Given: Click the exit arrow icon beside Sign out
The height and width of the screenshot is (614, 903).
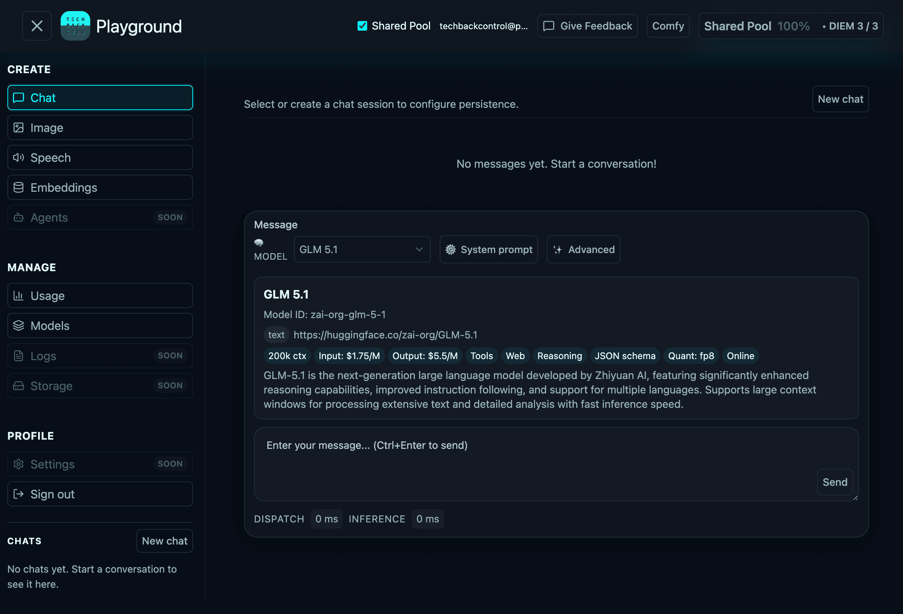Looking at the screenshot, I should tap(18, 494).
